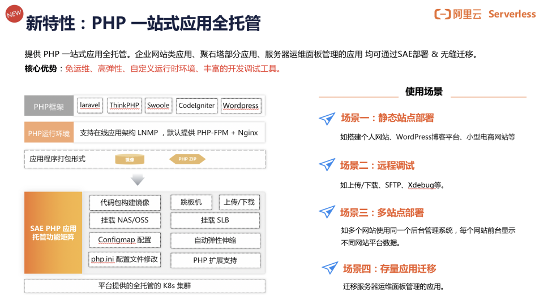
Task: Click the Configmap 配置 box
Action: click(x=125, y=240)
